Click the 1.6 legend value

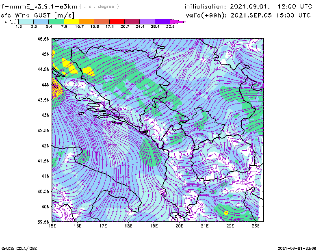[19, 26]
